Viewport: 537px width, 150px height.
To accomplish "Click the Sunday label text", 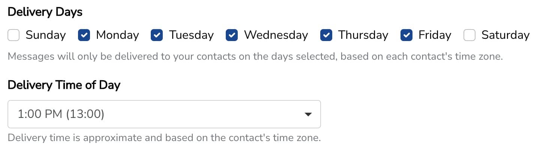I will (x=45, y=35).
